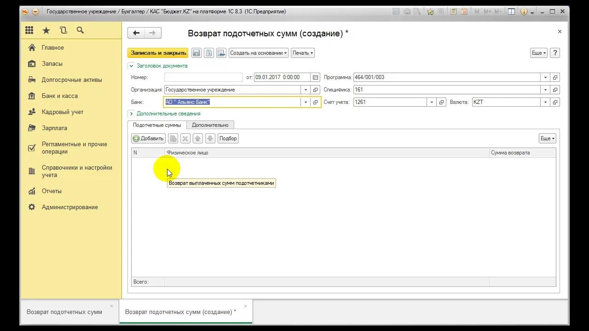Open 1C main menu orange logo icon
This screenshot has width=589, height=331.
click(25, 12)
